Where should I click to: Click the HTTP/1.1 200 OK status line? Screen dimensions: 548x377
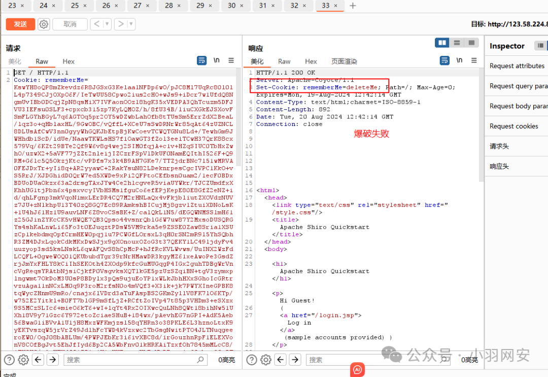(x=286, y=73)
